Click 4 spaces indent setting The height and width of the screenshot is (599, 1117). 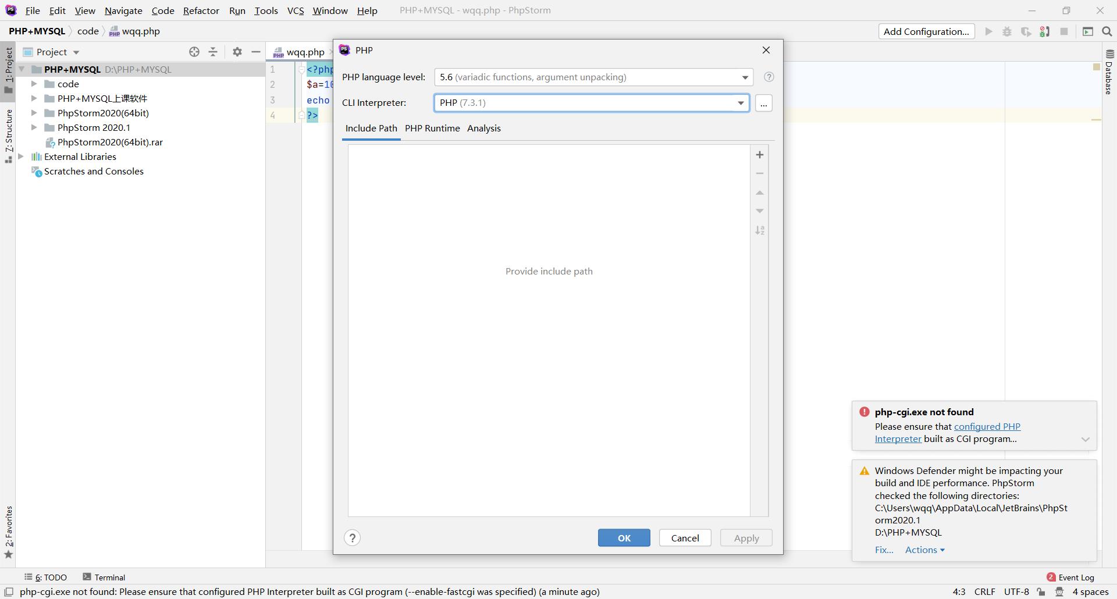click(x=1090, y=592)
